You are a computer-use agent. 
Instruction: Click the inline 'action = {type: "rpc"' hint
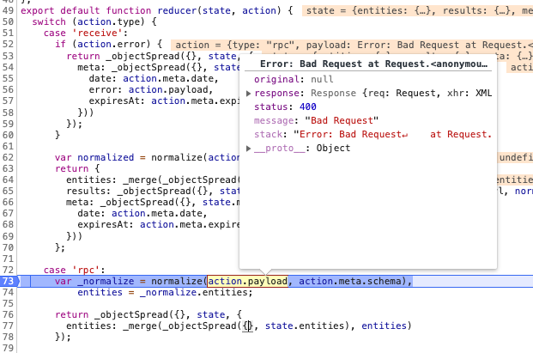tap(352, 45)
